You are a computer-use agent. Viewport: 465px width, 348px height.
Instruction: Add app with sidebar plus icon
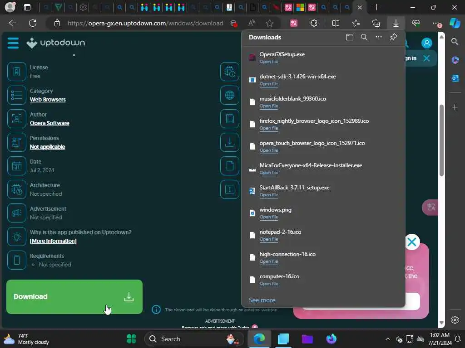point(455,107)
